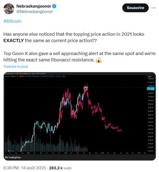Subscribe with the Souscrire button
This screenshot has height=172, width=159.
coord(135,8)
